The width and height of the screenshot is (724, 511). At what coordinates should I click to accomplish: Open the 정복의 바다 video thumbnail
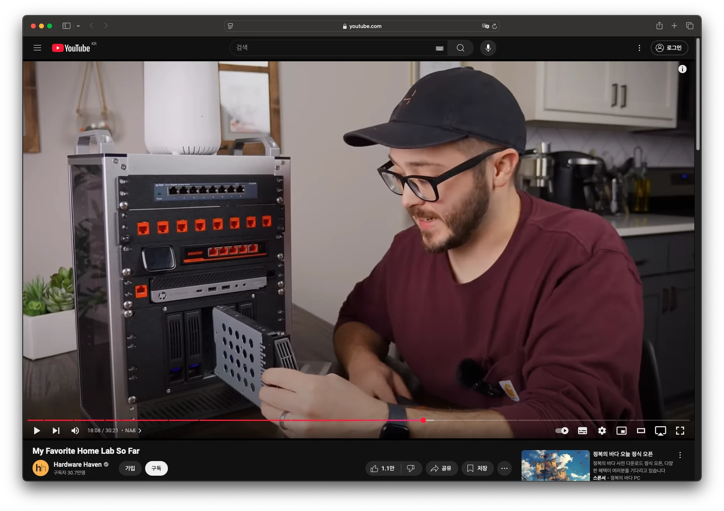[x=555, y=466]
